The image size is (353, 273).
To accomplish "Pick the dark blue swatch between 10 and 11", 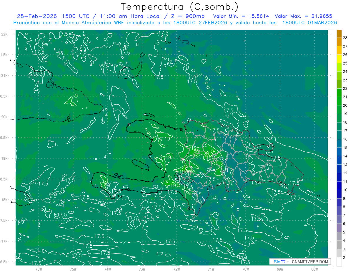I will [339, 186].
